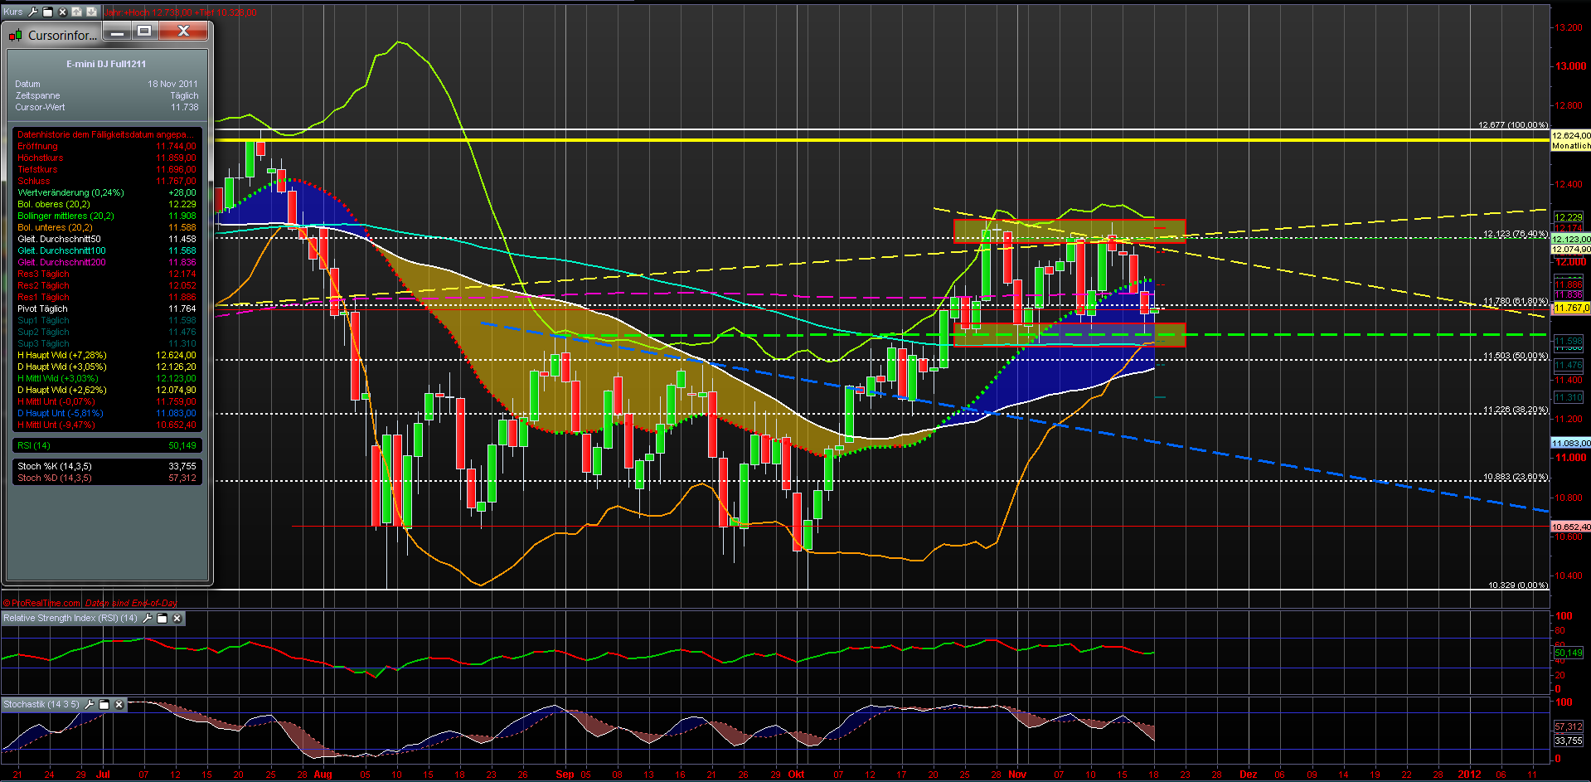Click the candlestick icon in the Cursorinfor title bar

(x=14, y=35)
